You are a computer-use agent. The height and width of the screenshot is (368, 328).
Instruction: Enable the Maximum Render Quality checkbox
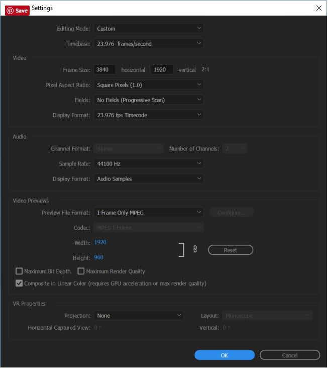tap(81, 271)
